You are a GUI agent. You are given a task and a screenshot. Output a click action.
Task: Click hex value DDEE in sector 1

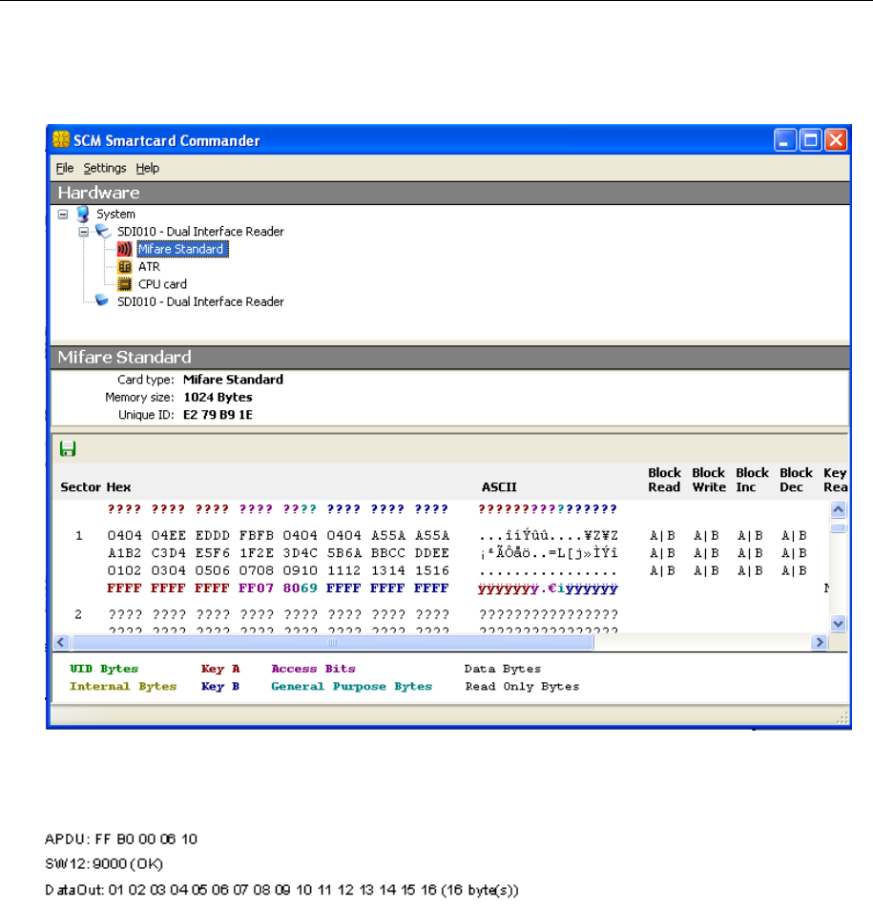coord(431,553)
